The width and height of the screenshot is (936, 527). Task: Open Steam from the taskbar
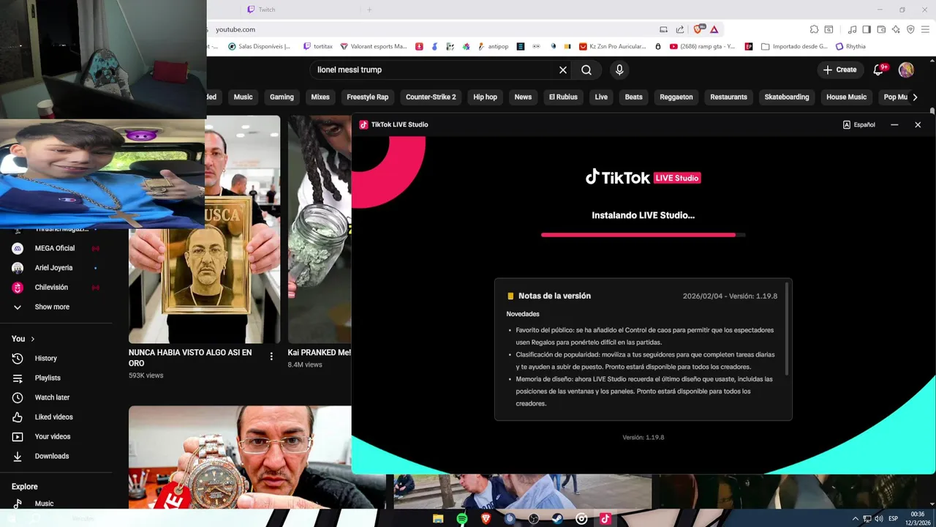[557, 519]
